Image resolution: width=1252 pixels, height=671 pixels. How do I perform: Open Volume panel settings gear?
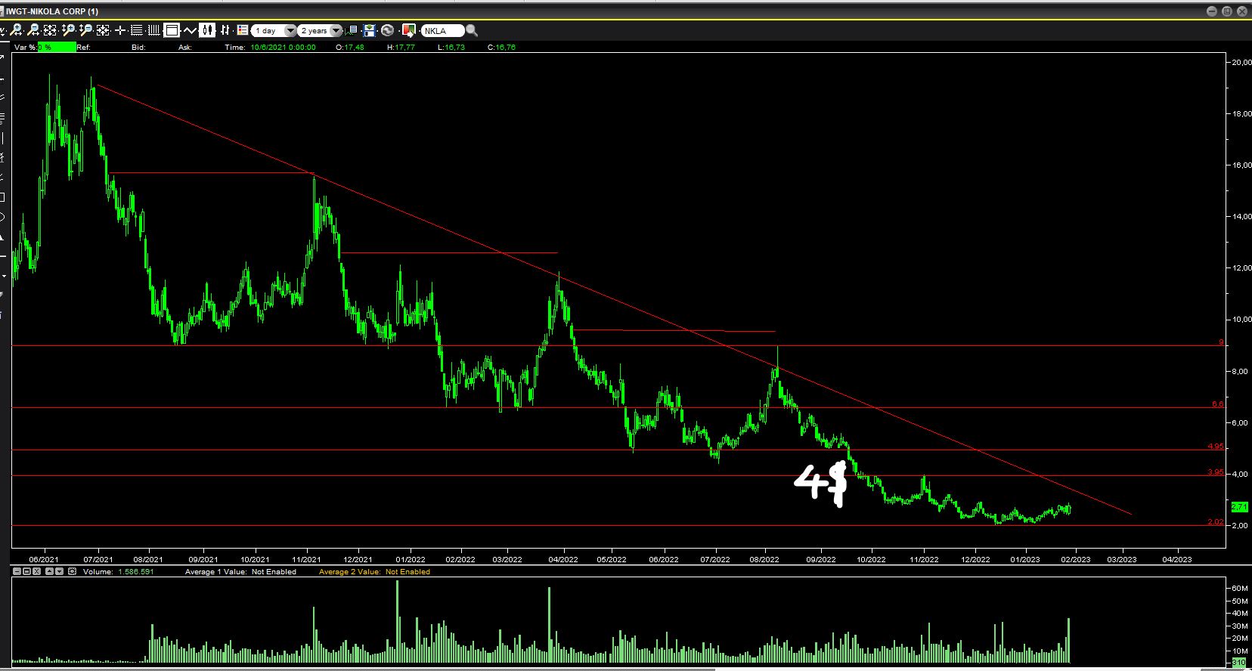(x=72, y=572)
